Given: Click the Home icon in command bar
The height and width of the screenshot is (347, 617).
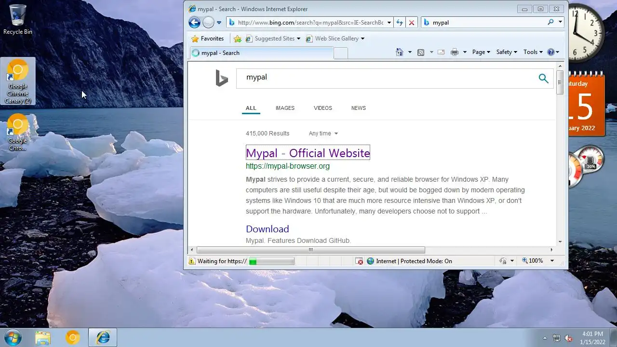Looking at the screenshot, I should [399, 52].
